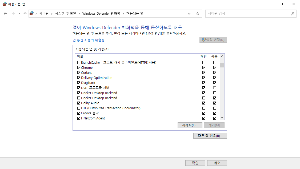
Task: Click 다른 앱 허용(R)... button
Action: coord(210,136)
